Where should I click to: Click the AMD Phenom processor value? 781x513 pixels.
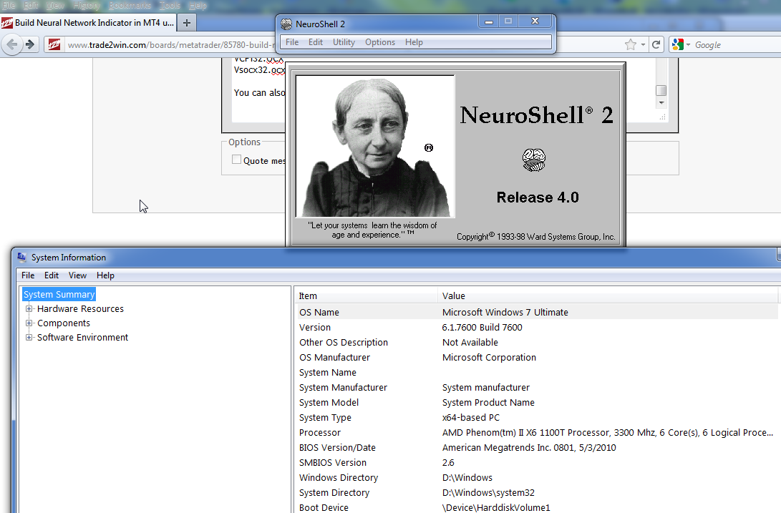coord(608,432)
